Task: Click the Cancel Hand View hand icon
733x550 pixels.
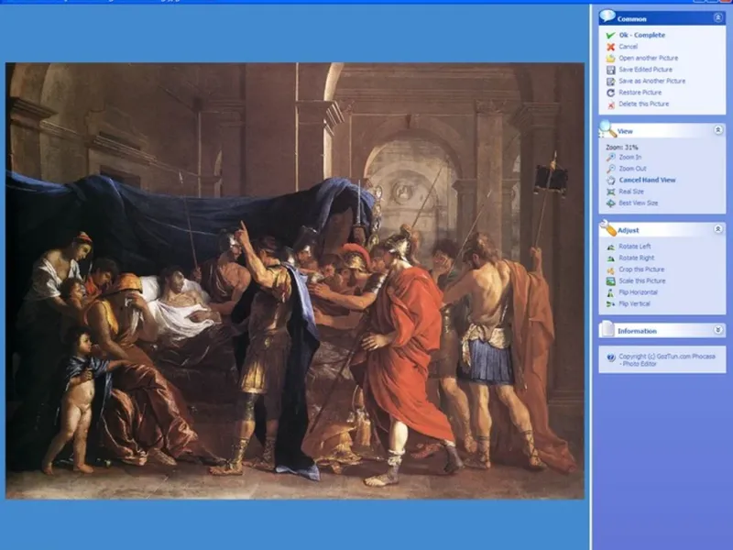Action: [x=610, y=180]
